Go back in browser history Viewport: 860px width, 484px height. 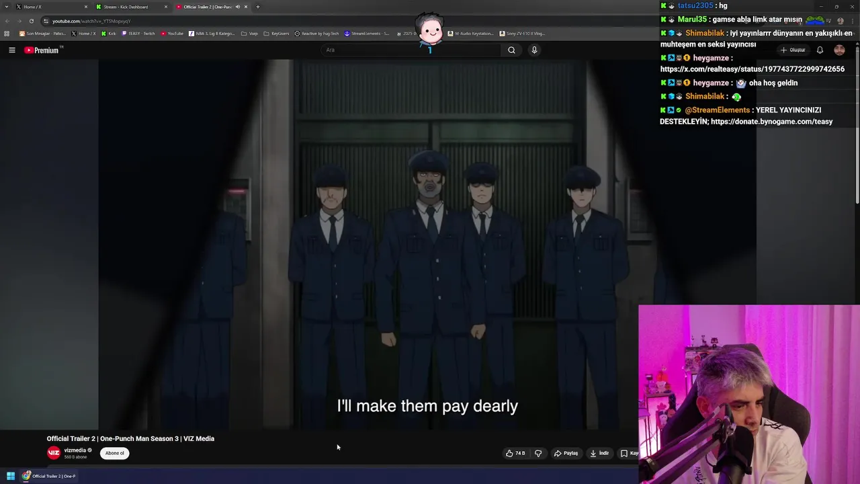tap(7, 21)
